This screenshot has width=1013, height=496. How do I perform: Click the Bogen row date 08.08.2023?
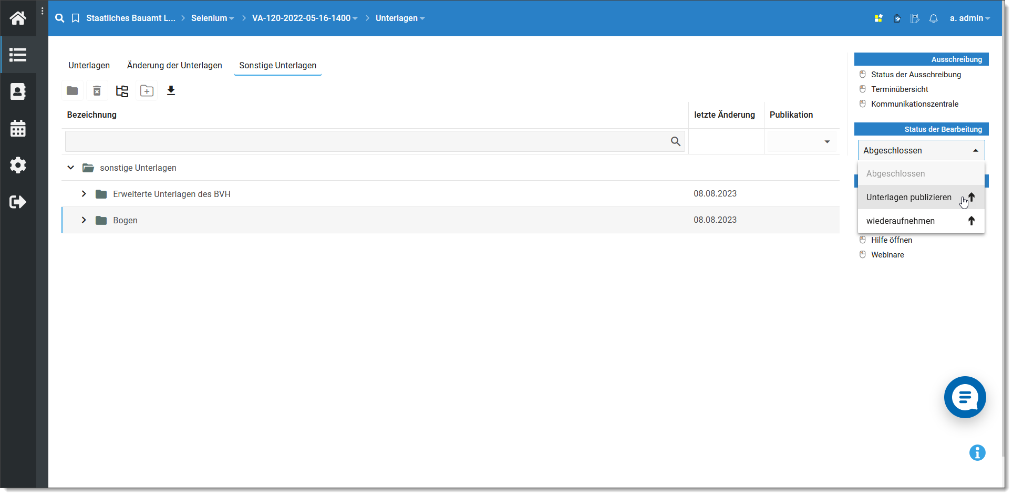[x=715, y=220]
